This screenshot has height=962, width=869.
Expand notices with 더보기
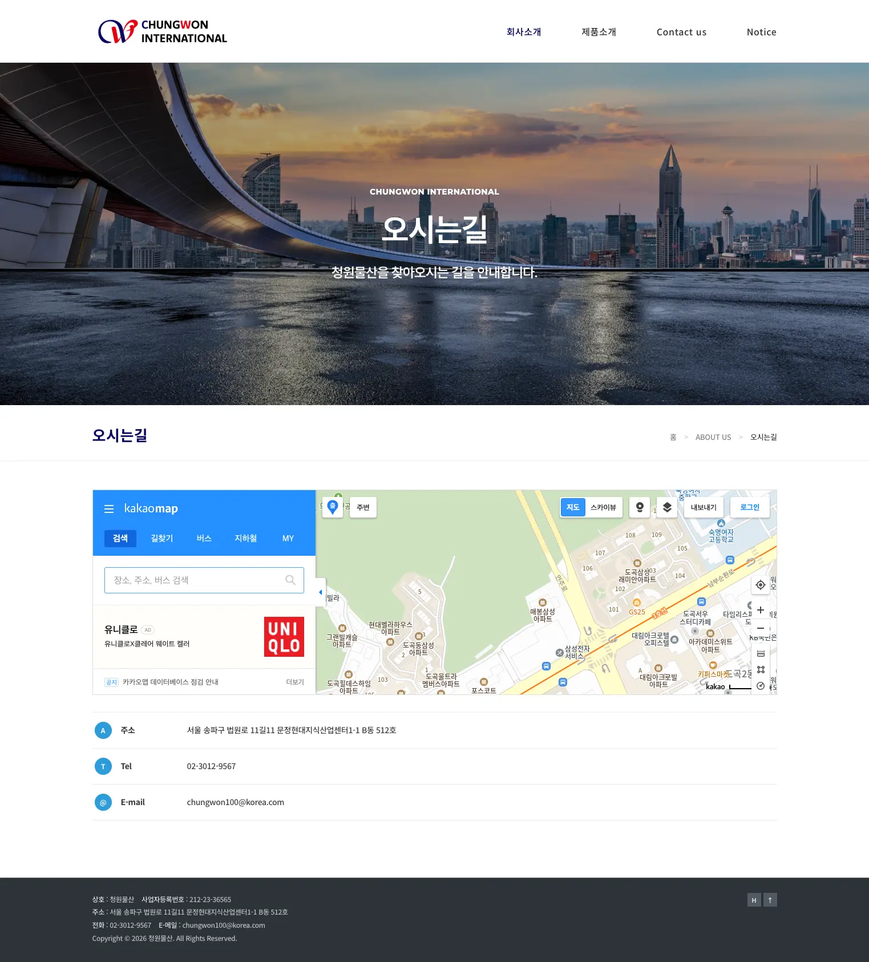click(295, 682)
